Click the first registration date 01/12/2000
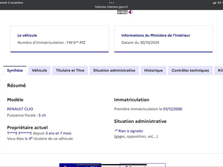Screen dimensions: 223x167 click(173, 109)
